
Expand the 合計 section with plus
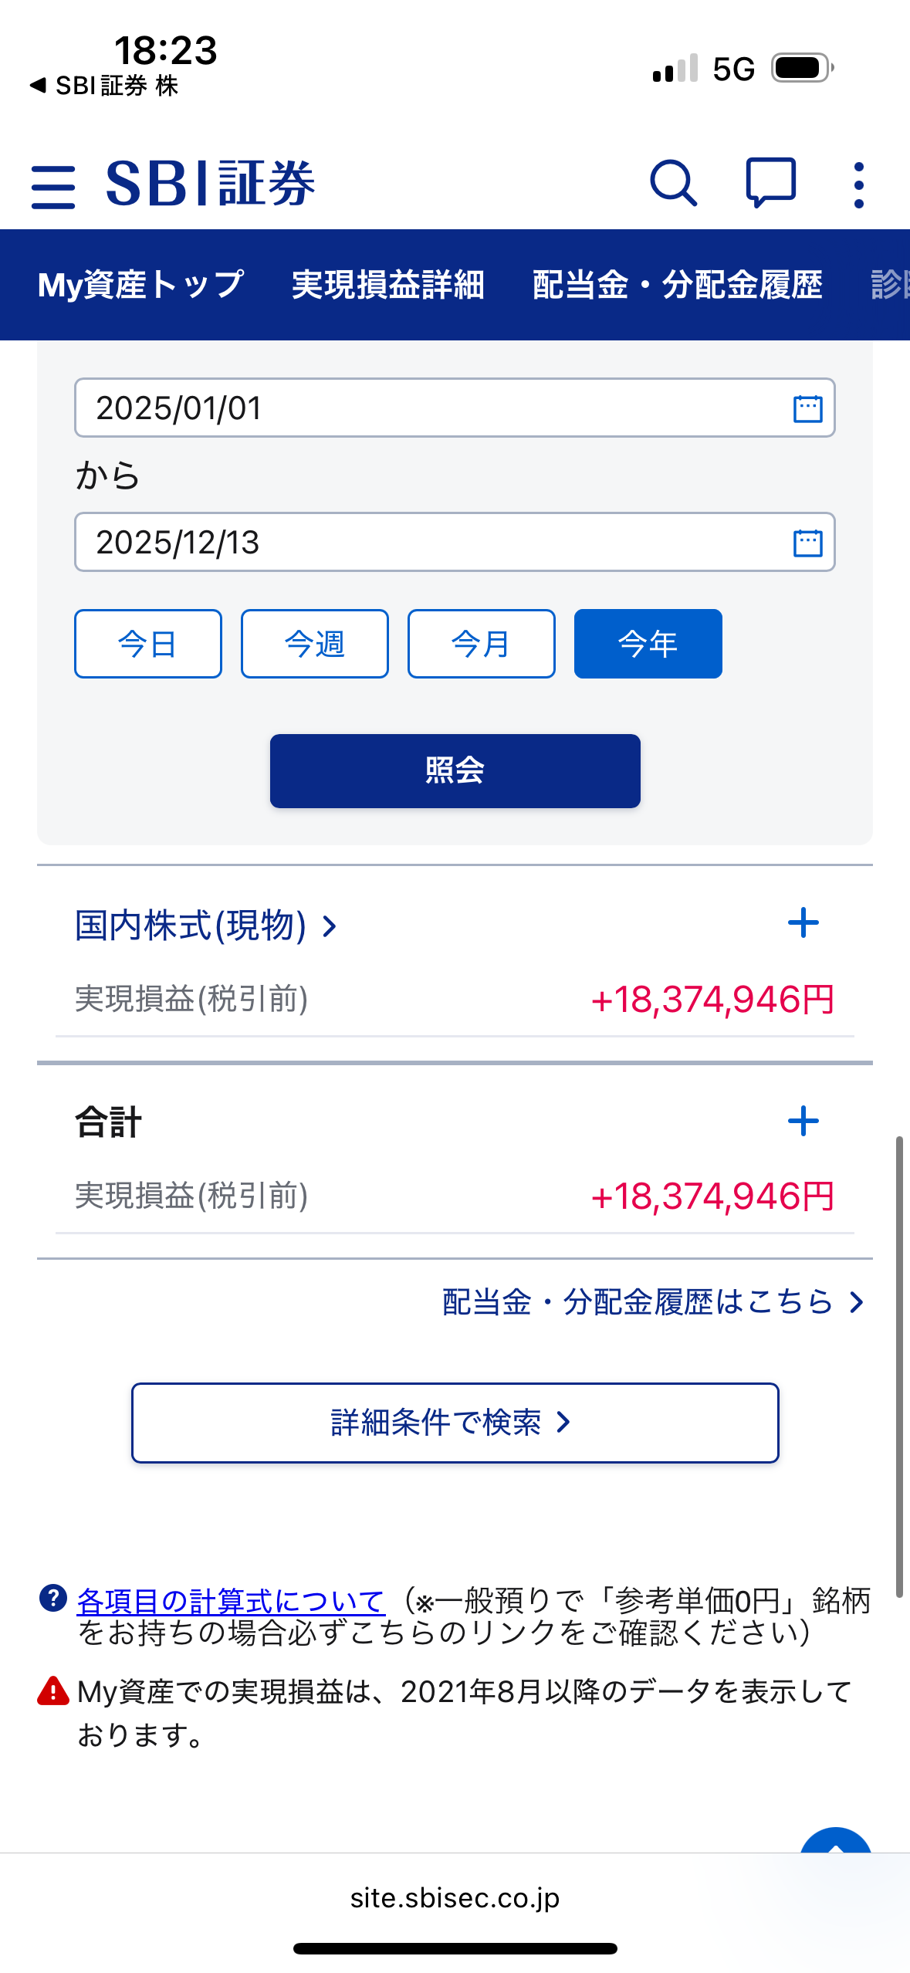pos(803,1122)
